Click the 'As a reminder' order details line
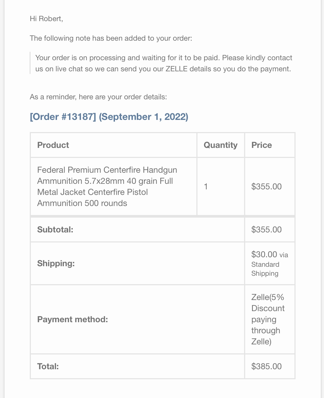This screenshot has width=324, height=398. [98, 97]
